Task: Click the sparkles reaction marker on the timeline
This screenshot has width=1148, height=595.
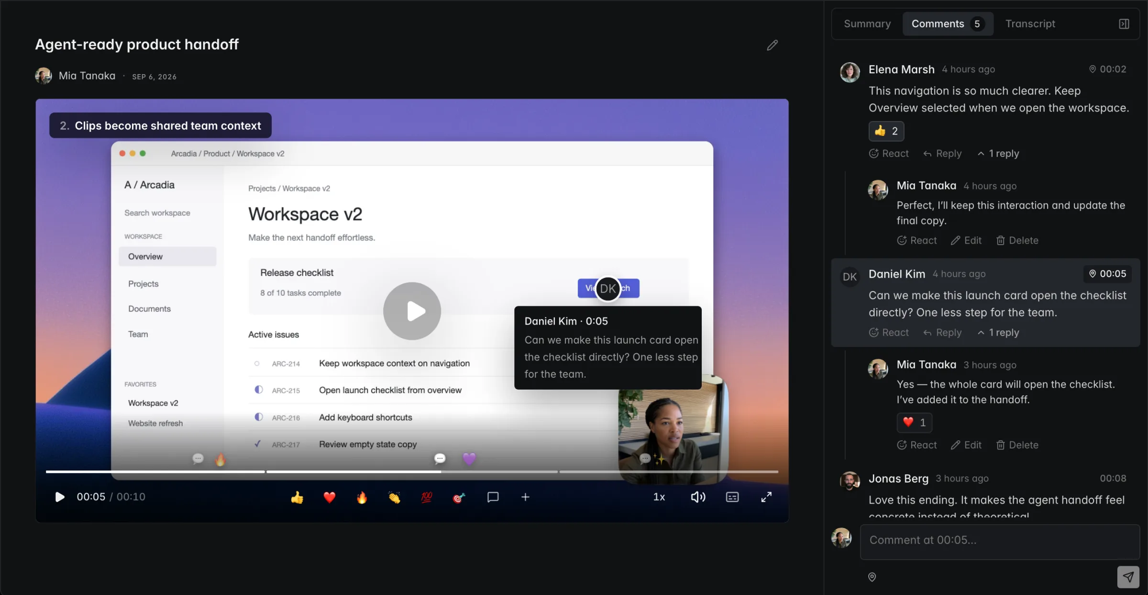Action: [660, 460]
